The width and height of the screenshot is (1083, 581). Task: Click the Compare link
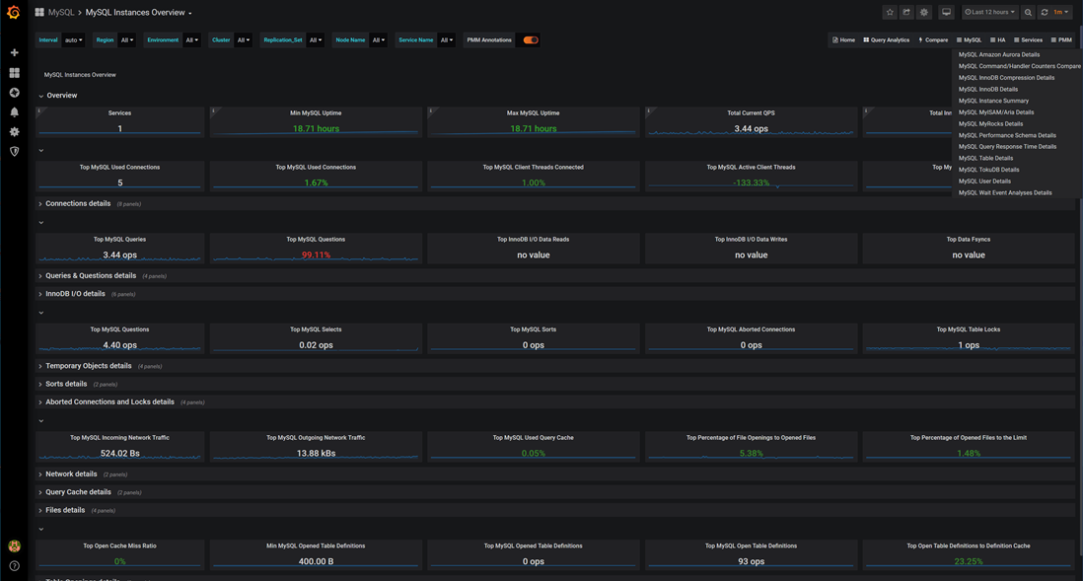point(932,40)
